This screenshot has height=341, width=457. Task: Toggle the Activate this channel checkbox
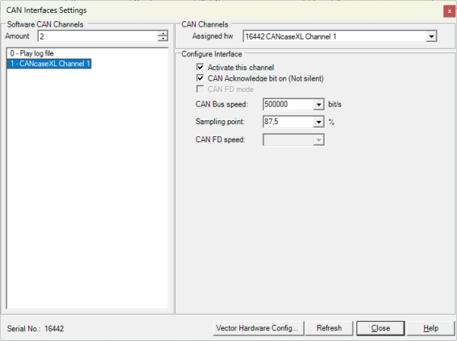coord(200,68)
